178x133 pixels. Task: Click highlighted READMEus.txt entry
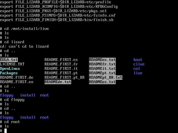[102, 82]
